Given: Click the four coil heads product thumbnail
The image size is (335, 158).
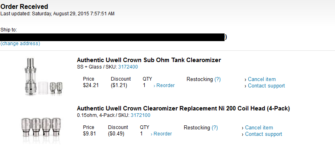Looking at the screenshot, I should tap(41, 127).
